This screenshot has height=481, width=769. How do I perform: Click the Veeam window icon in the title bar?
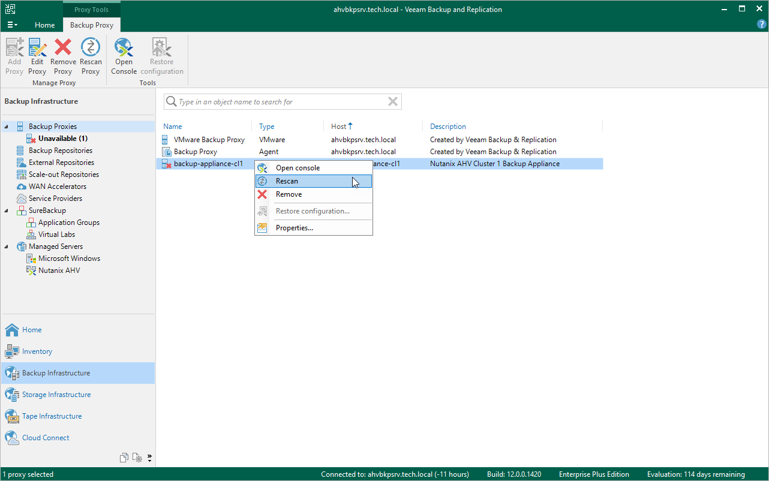coord(9,10)
